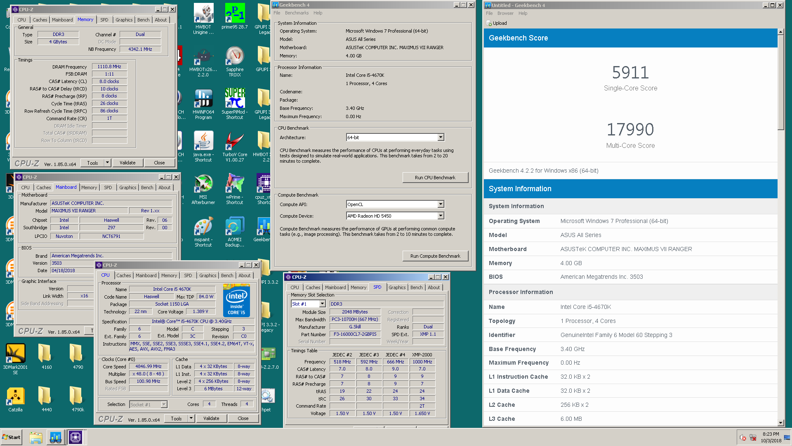
Task: Switch to Geekbench taskbar button
Action: click(x=56, y=437)
